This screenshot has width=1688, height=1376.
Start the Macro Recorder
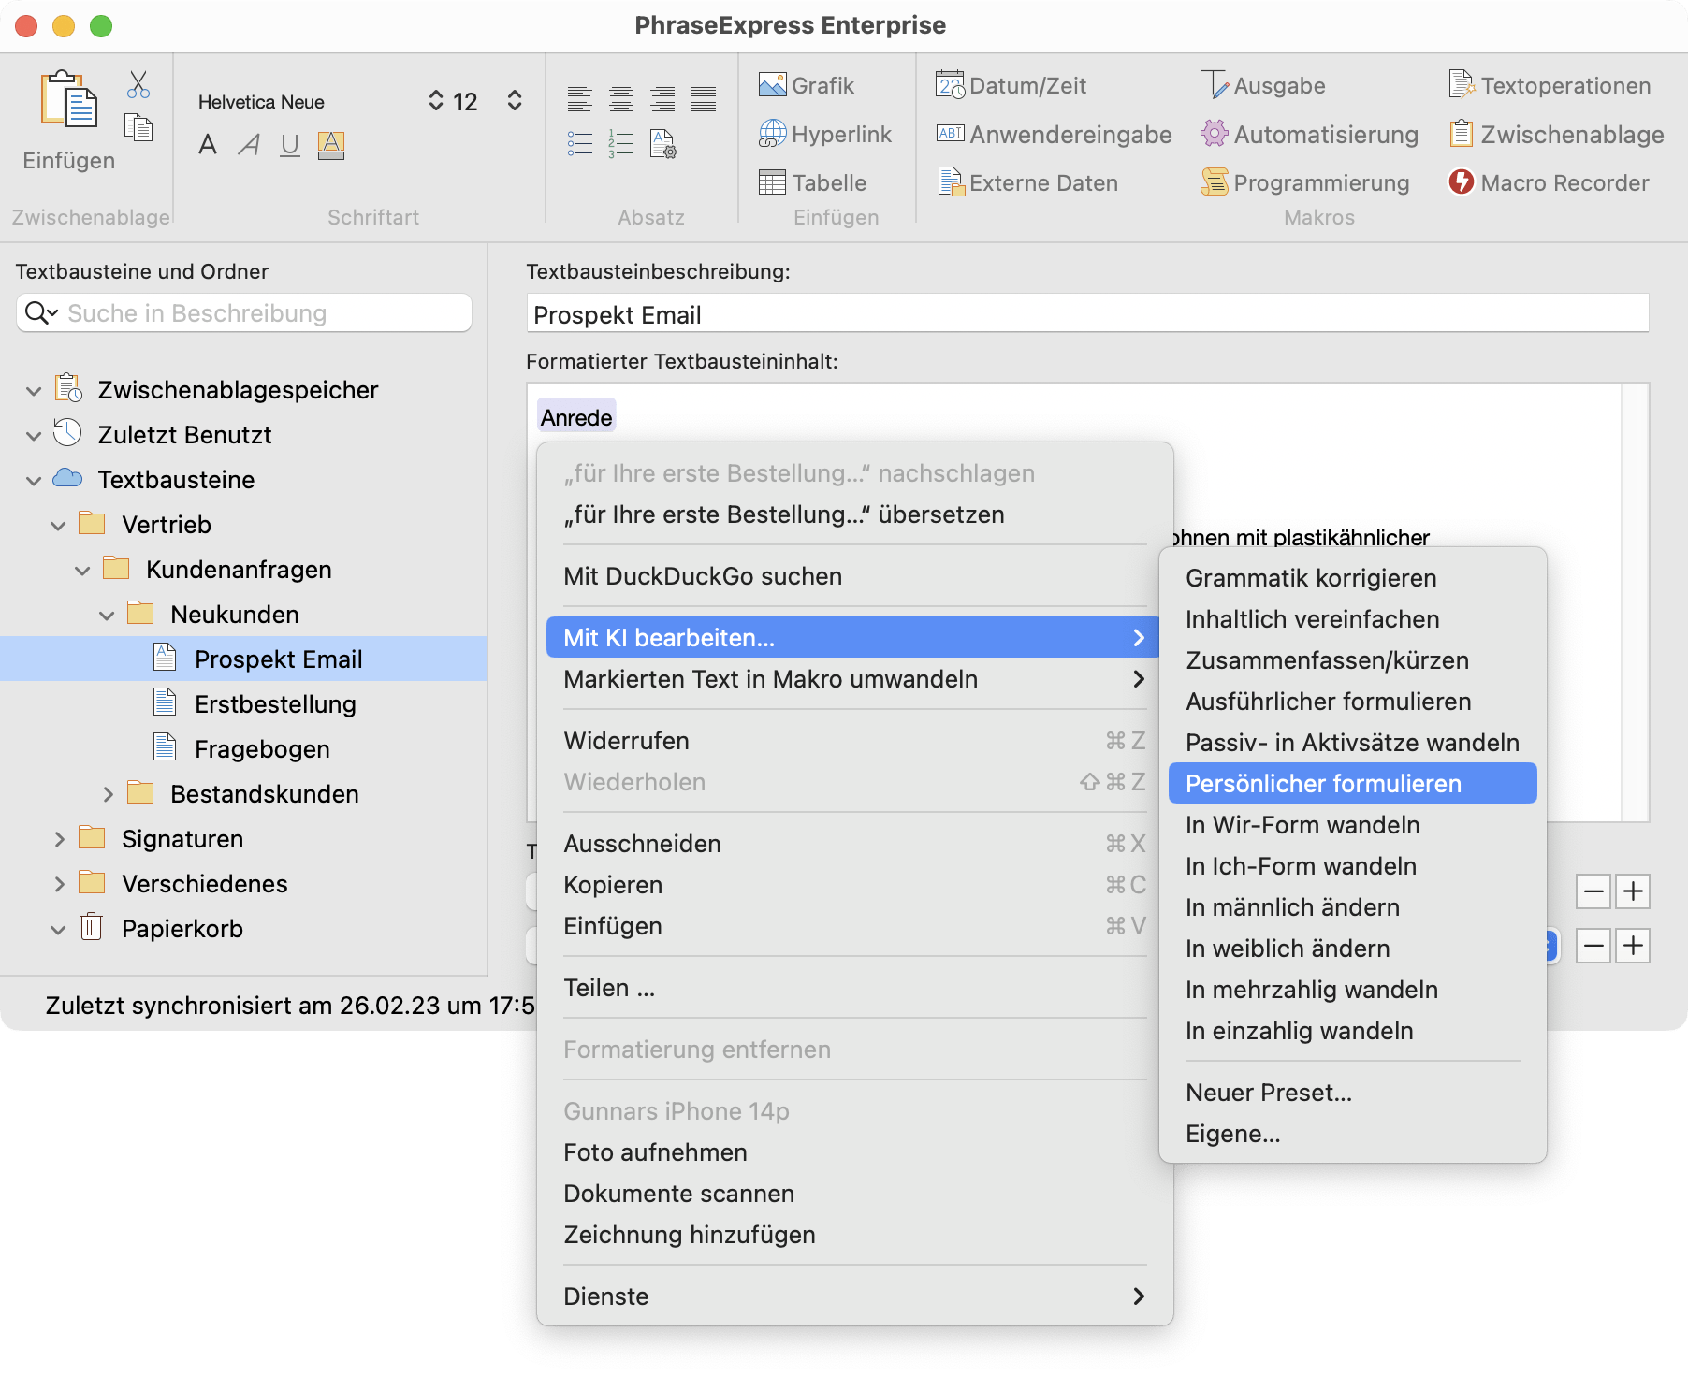coord(1549,182)
